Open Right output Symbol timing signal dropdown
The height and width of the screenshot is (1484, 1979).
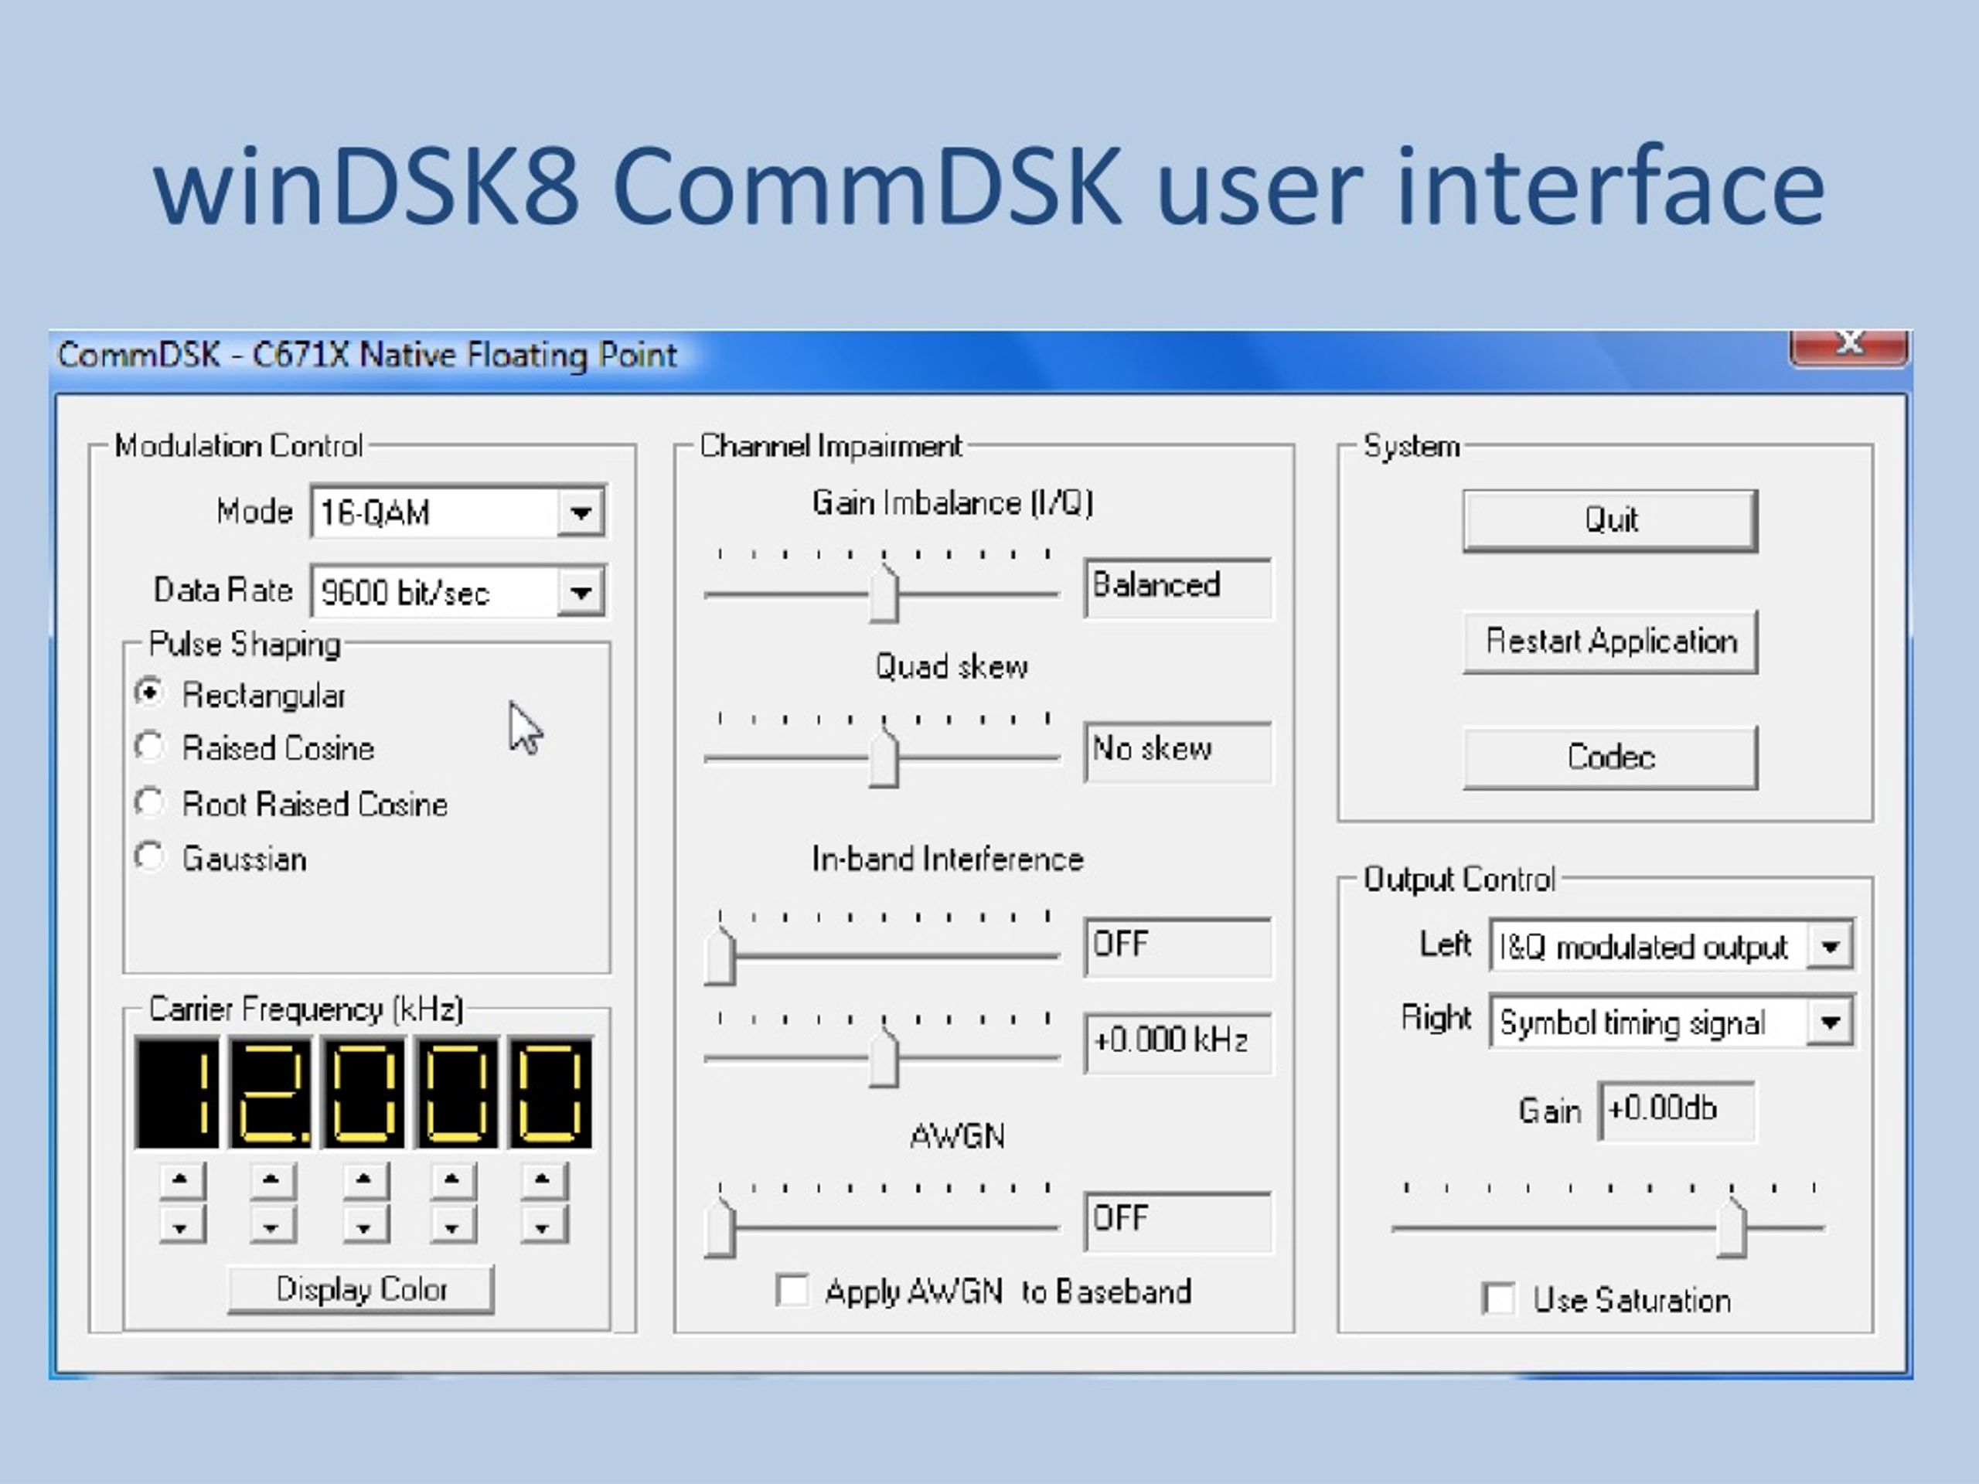(x=1671, y=1022)
